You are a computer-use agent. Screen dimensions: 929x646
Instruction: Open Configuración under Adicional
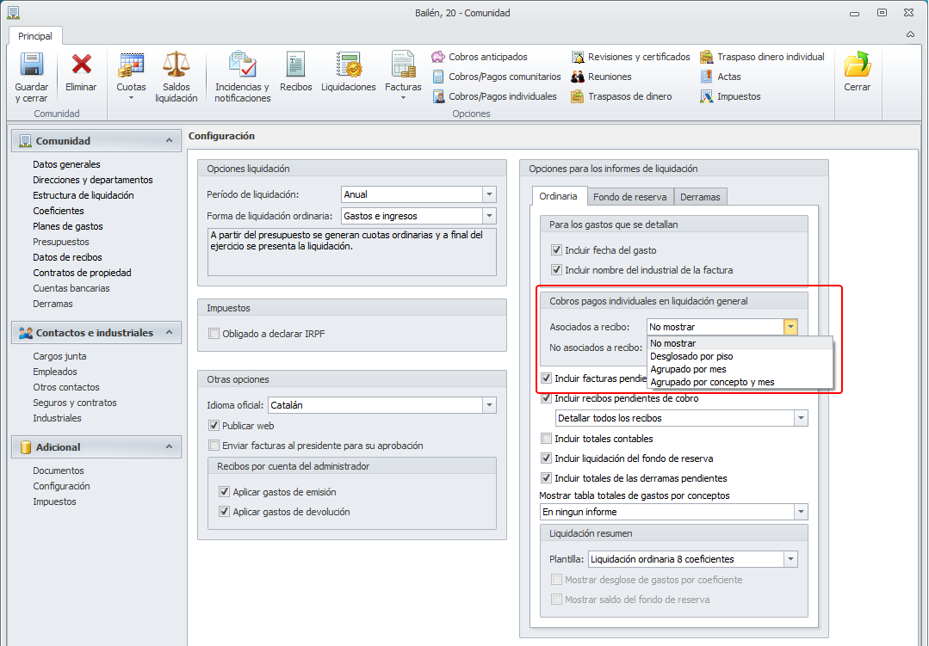coord(61,485)
